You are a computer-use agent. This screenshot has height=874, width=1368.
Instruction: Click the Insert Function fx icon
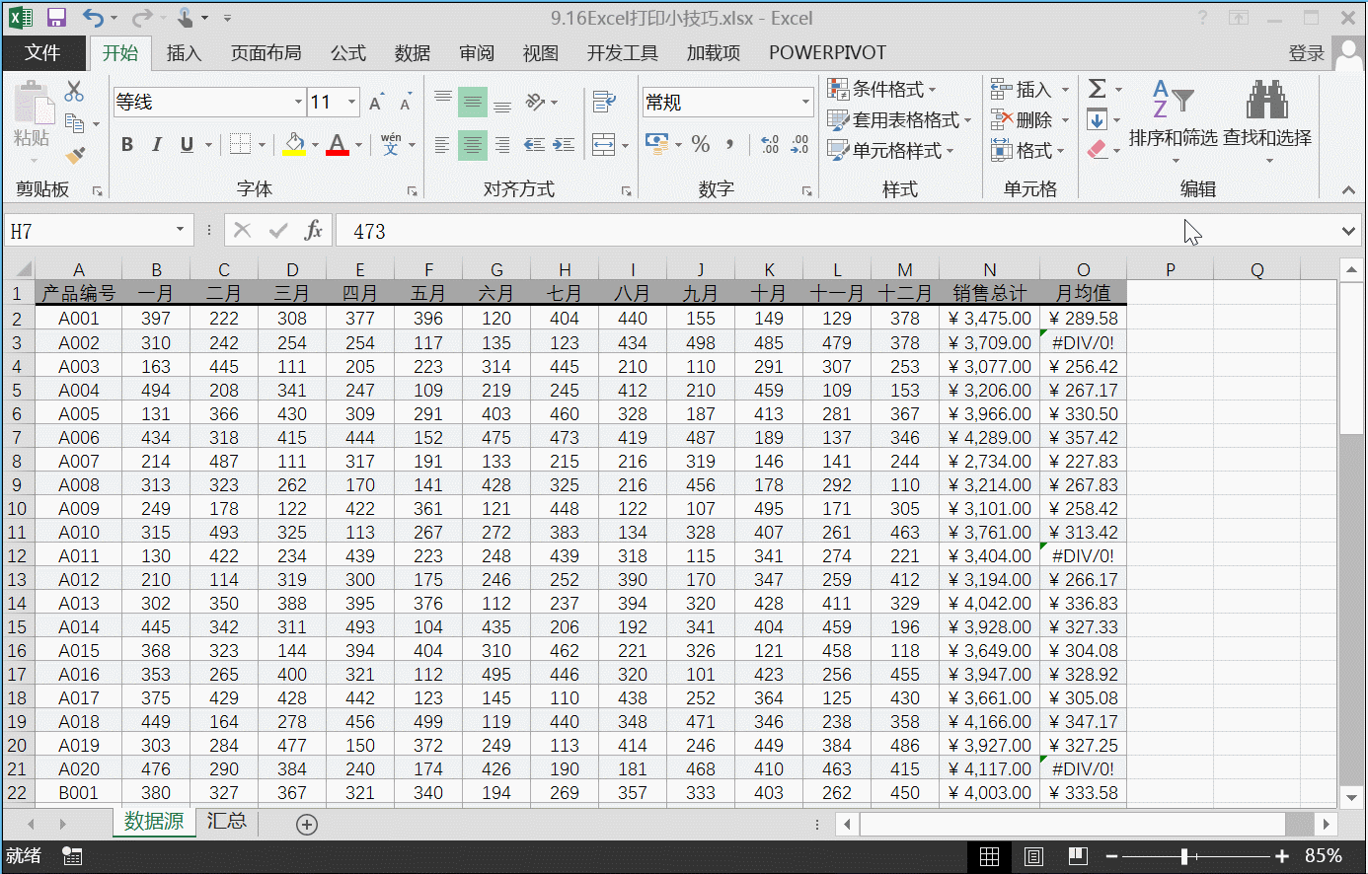pos(313,231)
